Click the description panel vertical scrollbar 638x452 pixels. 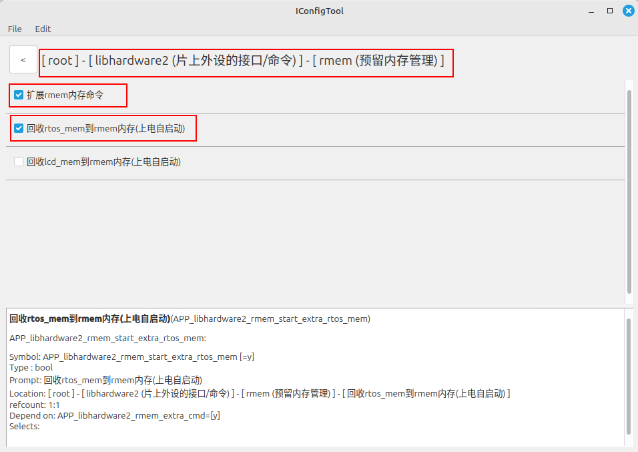pyautogui.click(x=629, y=377)
